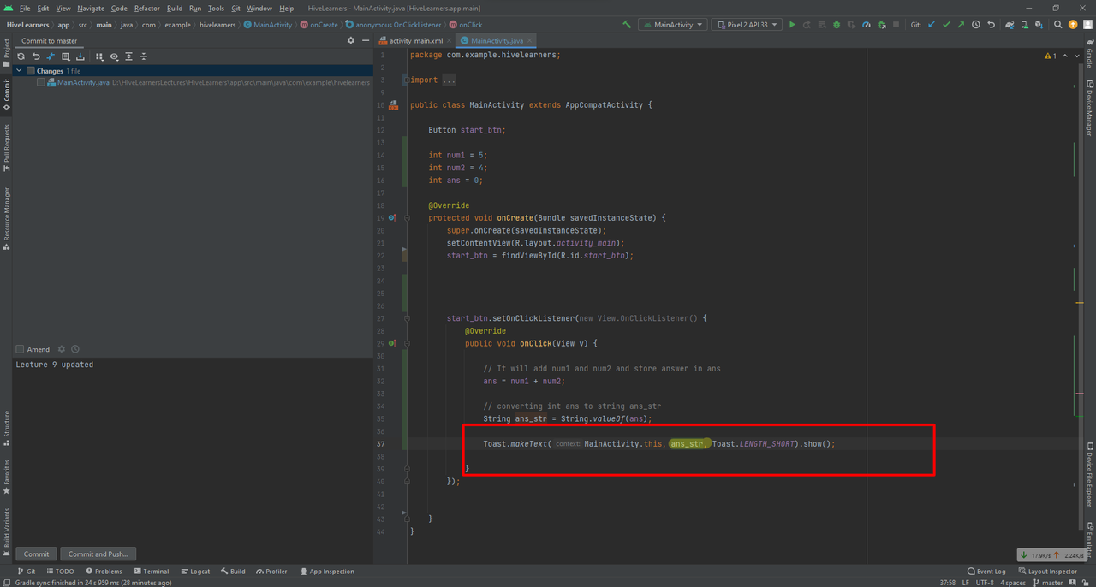Viewport: 1096px width, 587px height.
Task: Click the Group By icon in Commit toolbar
Action: [x=99, y=56]
